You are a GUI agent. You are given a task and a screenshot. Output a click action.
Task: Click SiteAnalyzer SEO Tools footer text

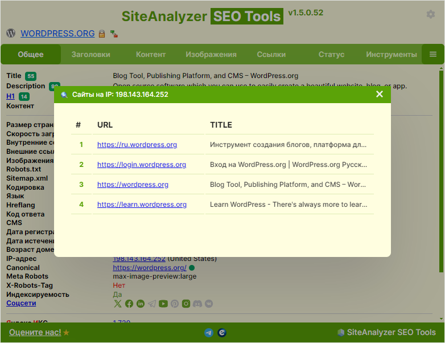pyautogui.click(x=391, y=332)
